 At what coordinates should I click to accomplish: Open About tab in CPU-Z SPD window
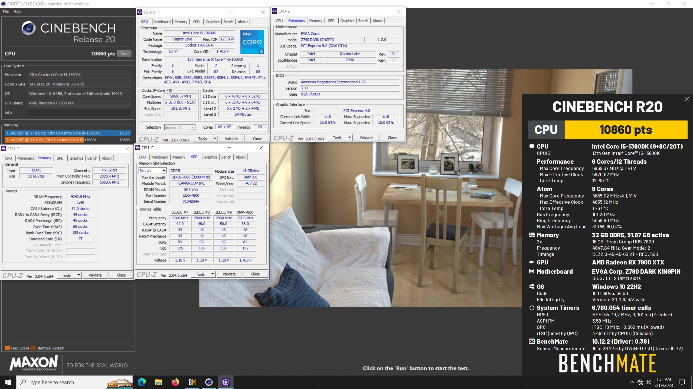(x=240, y=157)
